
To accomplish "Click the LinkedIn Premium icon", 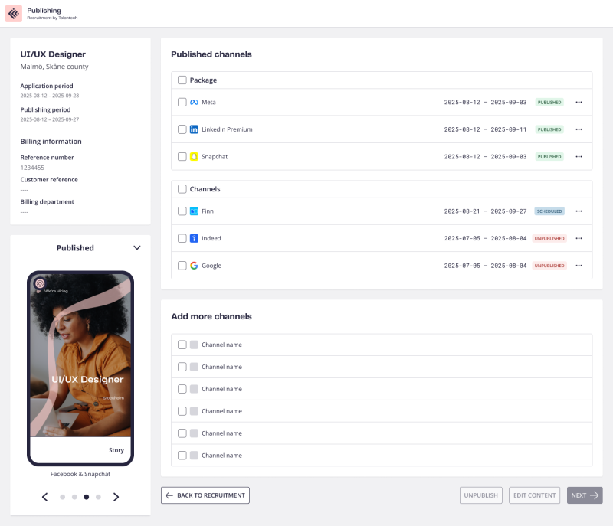I will pos(194,129).
